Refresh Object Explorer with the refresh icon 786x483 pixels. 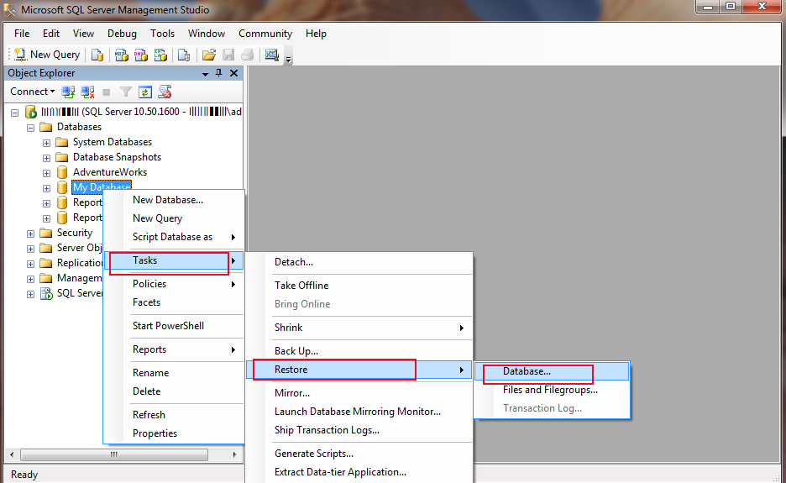pyautogui.click(x=145, y=92)
